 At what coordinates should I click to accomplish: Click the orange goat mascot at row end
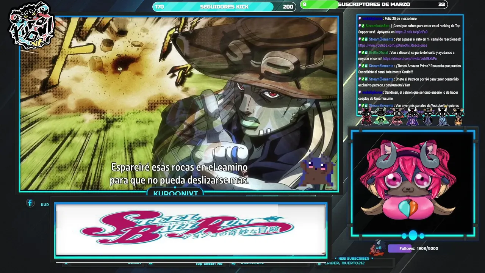tap(458, 116)
